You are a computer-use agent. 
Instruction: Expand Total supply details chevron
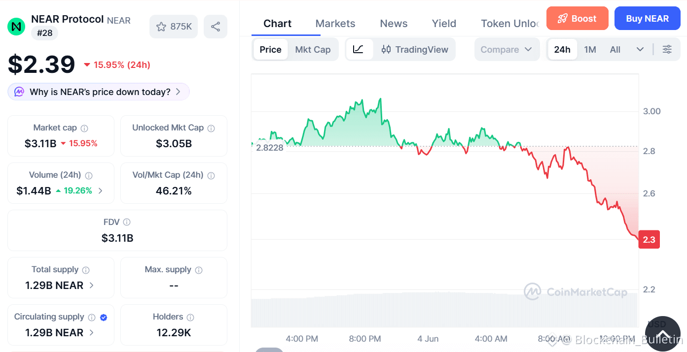click(x=92, y=285)
